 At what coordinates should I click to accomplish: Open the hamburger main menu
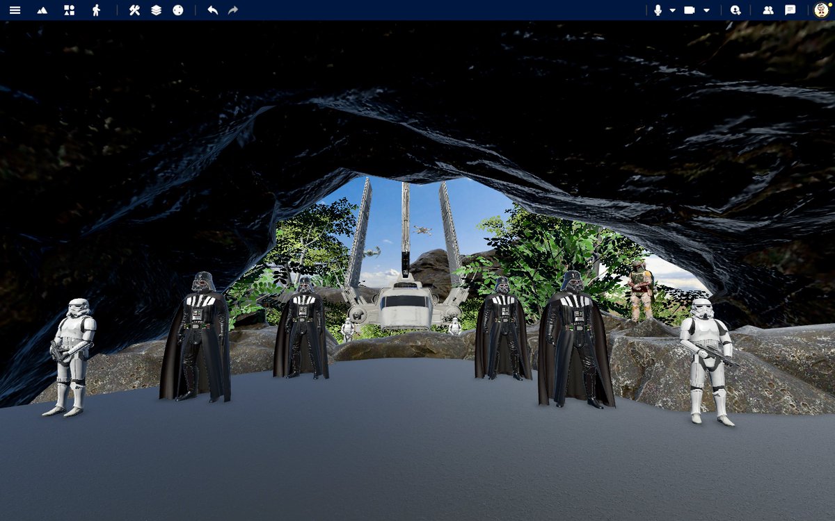click(15, 10)
